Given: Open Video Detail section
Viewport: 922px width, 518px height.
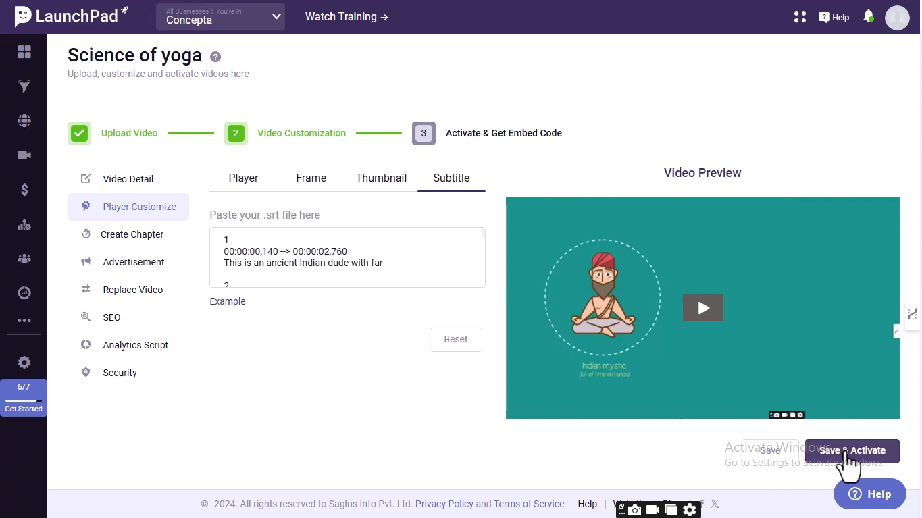Looking at the screenshot, I should tap(128, 179).
